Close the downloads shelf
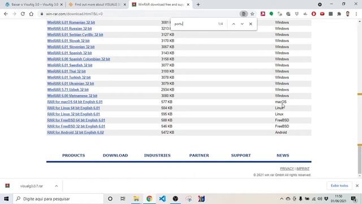This screenshot has height=204, width=362. 357,186
